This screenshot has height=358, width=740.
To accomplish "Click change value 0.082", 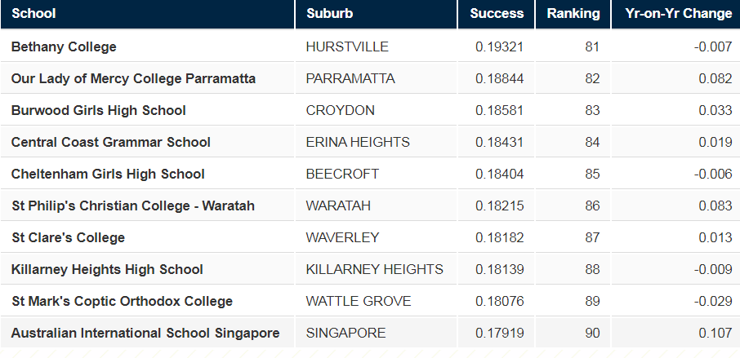I will [x=715, y=78].
